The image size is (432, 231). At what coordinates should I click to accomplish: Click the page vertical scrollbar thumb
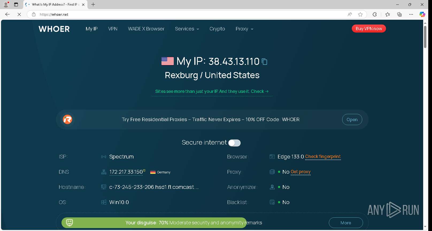tap(425, 37)
